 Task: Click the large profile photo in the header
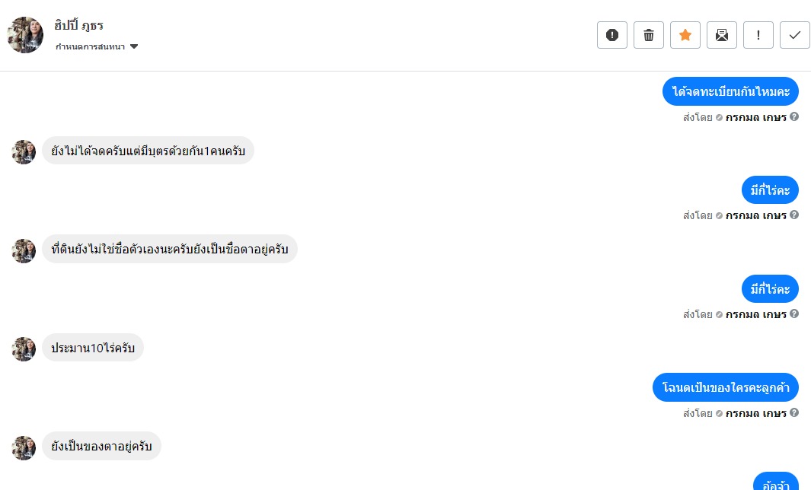coord(25,35)
